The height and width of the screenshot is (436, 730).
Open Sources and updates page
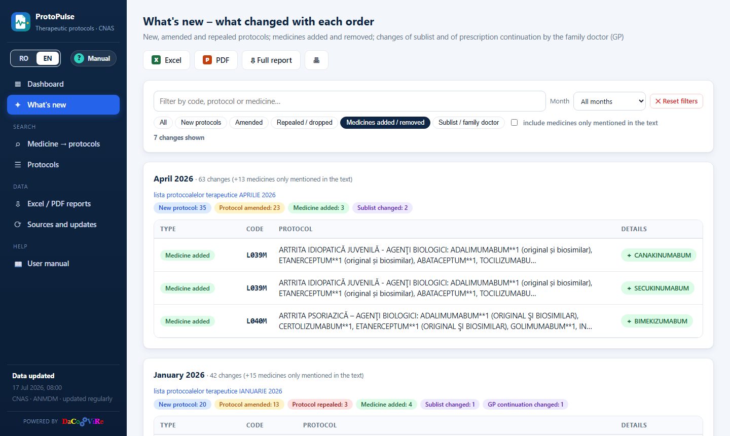click(x=63, y=225)
